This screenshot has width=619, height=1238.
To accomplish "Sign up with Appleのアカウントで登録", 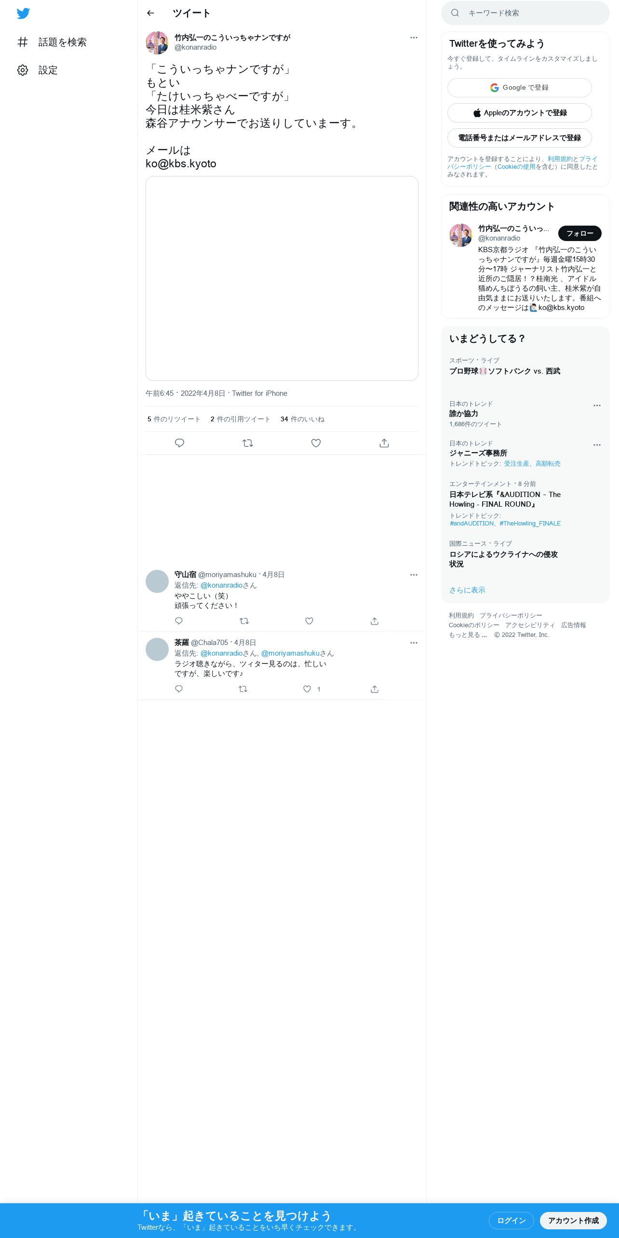I will 520,113.
